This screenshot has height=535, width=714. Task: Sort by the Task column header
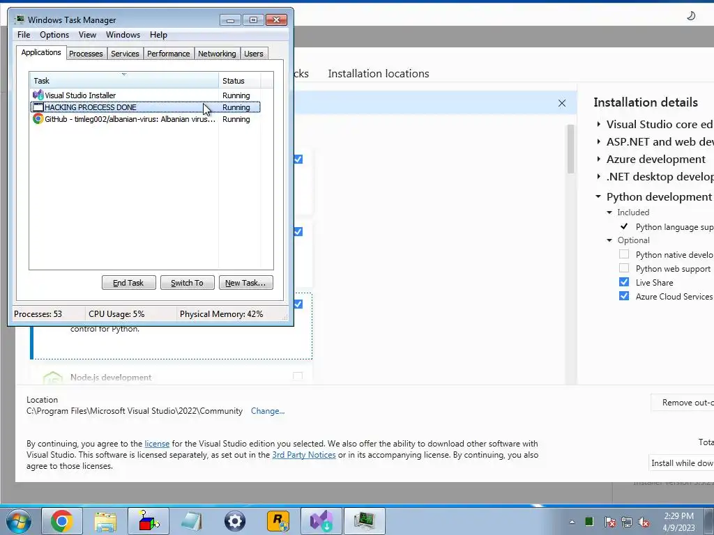[124, 81]
